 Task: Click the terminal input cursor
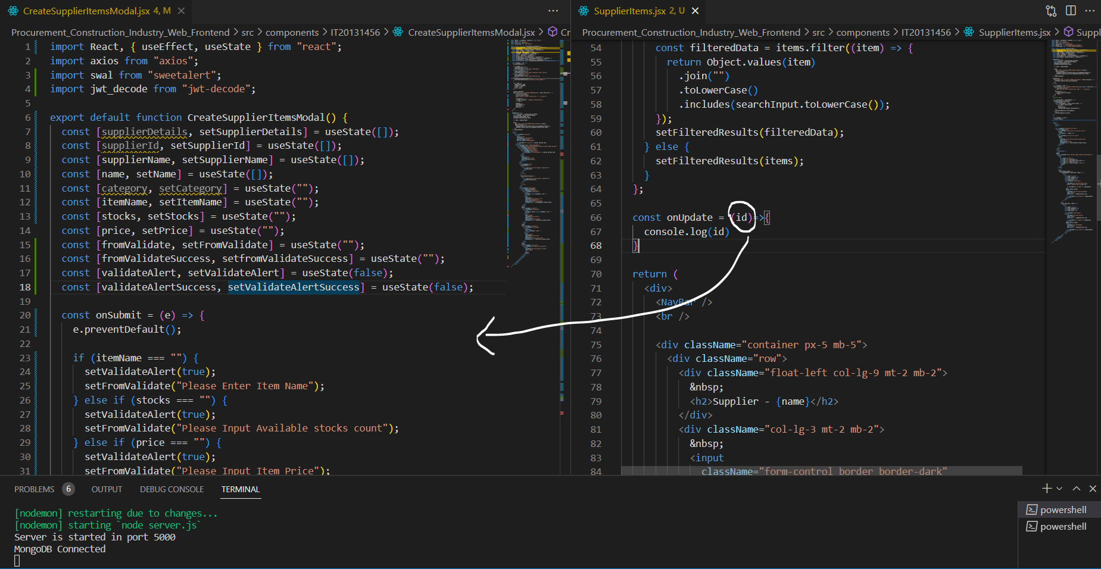[17, 561]
